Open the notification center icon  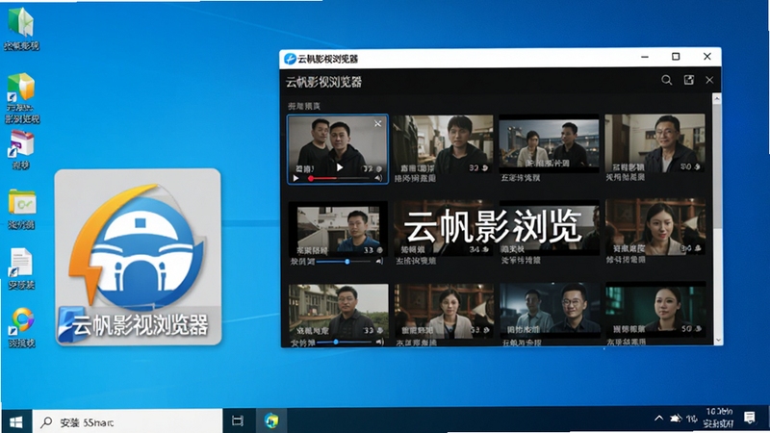(x=750, y=418)
